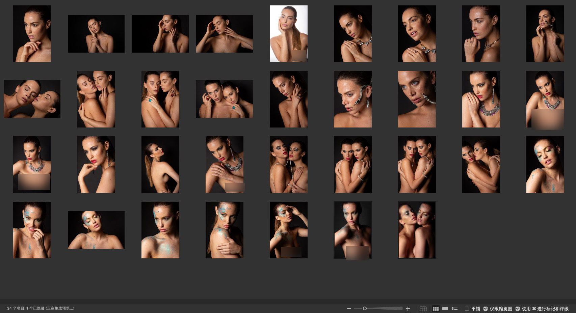Select the first thumbnail in the top row
Image resolution: width=576 pixels, height=313 pixels.
(32, 34)
